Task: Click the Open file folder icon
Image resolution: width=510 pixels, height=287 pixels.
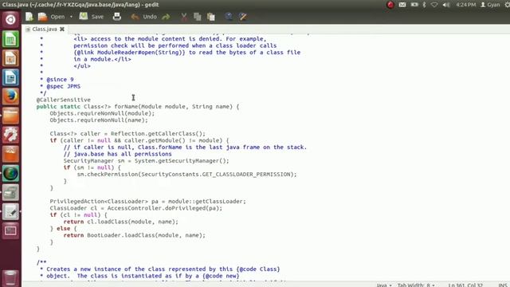Action: coord(42,17)
